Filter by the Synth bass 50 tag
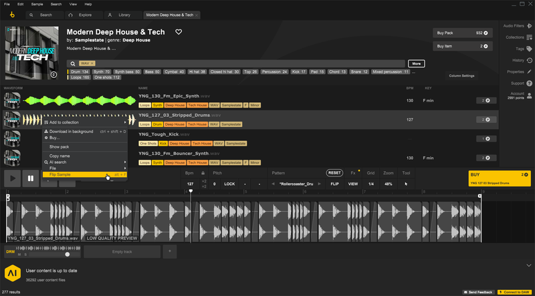 127,71
